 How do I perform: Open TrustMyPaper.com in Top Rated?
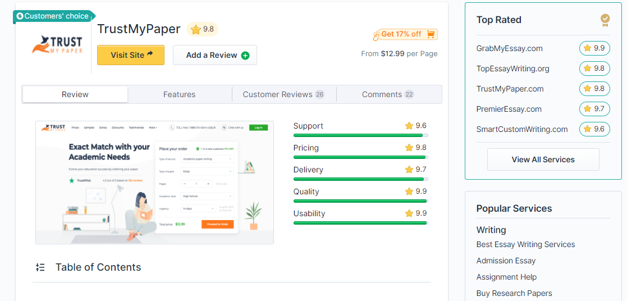point(510,89)
